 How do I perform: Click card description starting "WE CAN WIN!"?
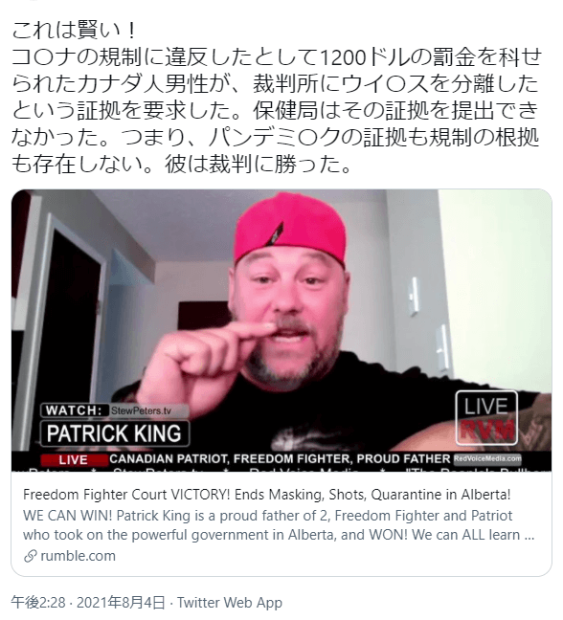click(279, 525)
